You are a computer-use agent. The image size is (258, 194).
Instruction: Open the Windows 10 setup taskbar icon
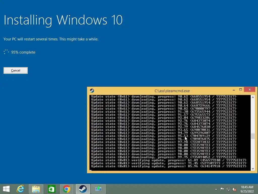99,189
